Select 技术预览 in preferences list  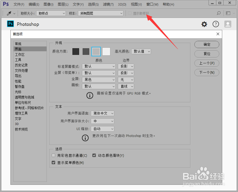pyautogui.click(x=30, y=129)
